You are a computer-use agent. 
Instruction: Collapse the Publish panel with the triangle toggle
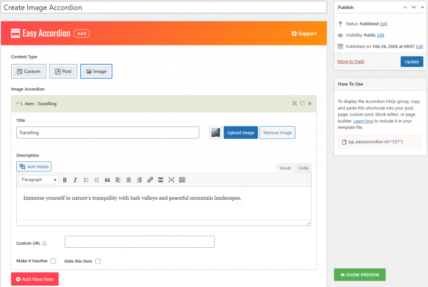point(422,8)
